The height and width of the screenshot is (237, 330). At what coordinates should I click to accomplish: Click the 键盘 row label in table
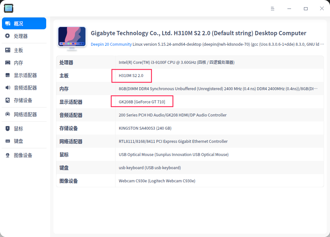click(64, 168)
